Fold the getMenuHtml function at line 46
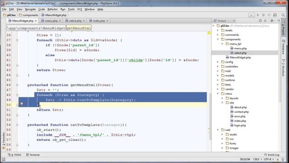The width and height of the screenshot is (289, 163). 17,85
